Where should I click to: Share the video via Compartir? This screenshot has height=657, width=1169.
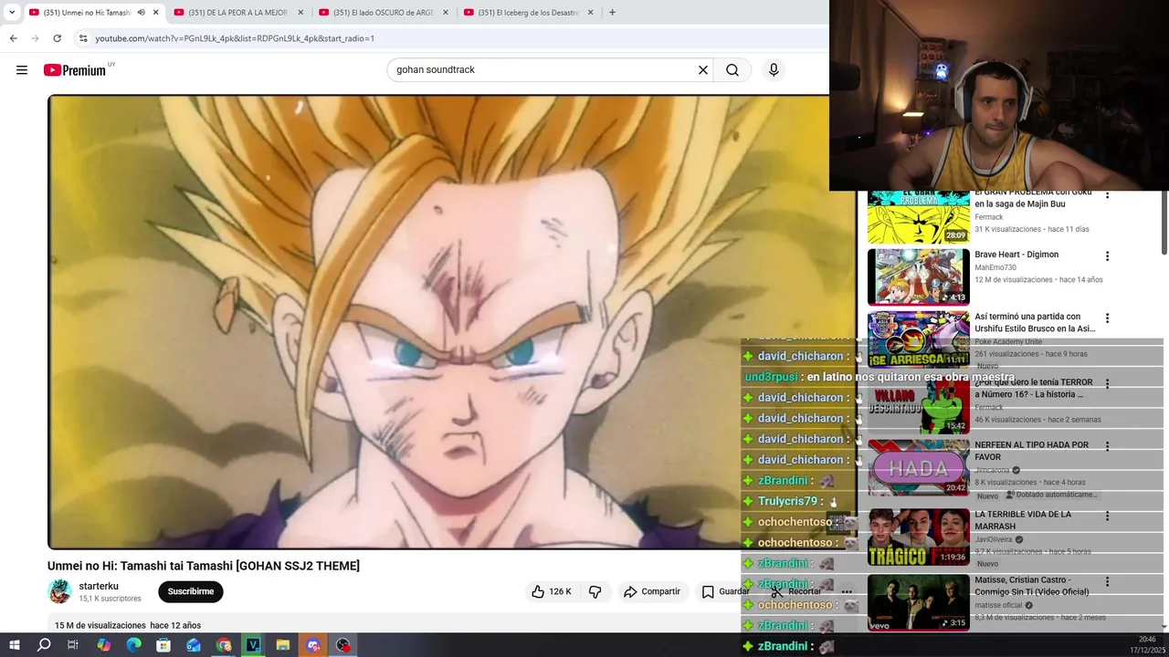coord(652,591)
